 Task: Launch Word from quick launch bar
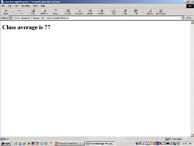pos(33,144)
